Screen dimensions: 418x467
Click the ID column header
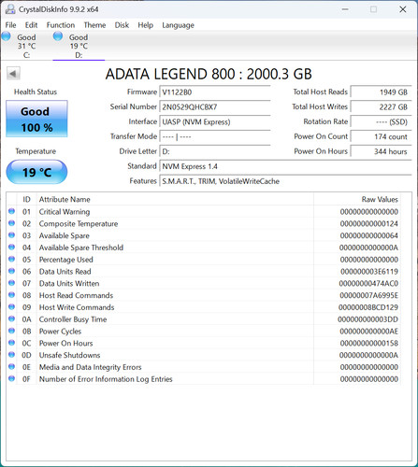(26, 199)
